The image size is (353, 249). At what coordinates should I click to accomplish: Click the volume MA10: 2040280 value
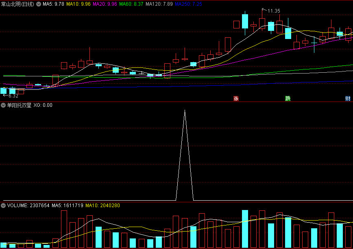point(102,206)
